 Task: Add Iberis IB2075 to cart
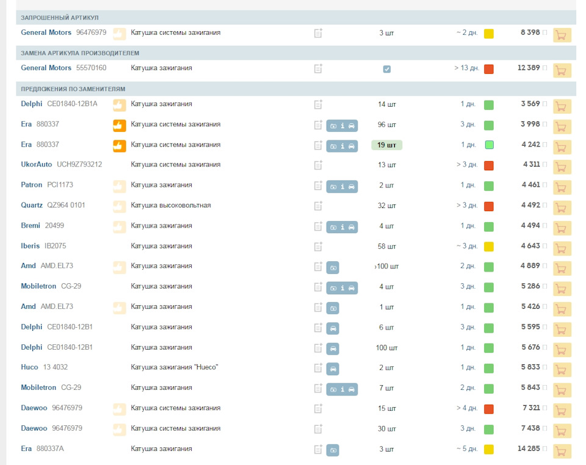tap(562, 249)
